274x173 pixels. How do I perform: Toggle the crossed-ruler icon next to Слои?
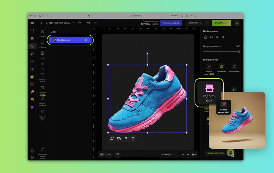point(117,155)
